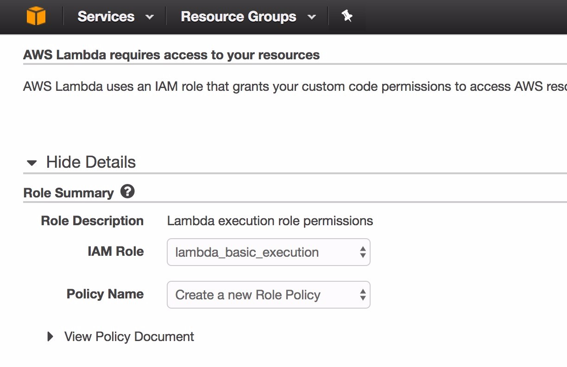The image size is (567, 367).
Task: Click the AWS orange cube logo
Action: coord(36,17)
